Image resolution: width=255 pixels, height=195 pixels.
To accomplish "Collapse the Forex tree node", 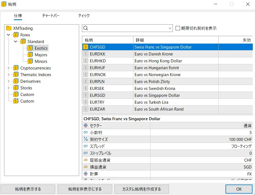I will 9,35.
